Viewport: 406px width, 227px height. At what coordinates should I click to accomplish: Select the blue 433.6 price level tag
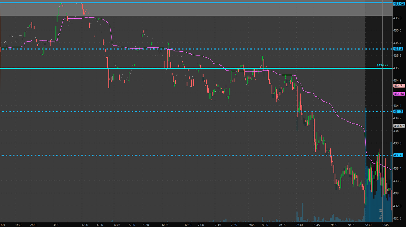(x=398, y=155)
